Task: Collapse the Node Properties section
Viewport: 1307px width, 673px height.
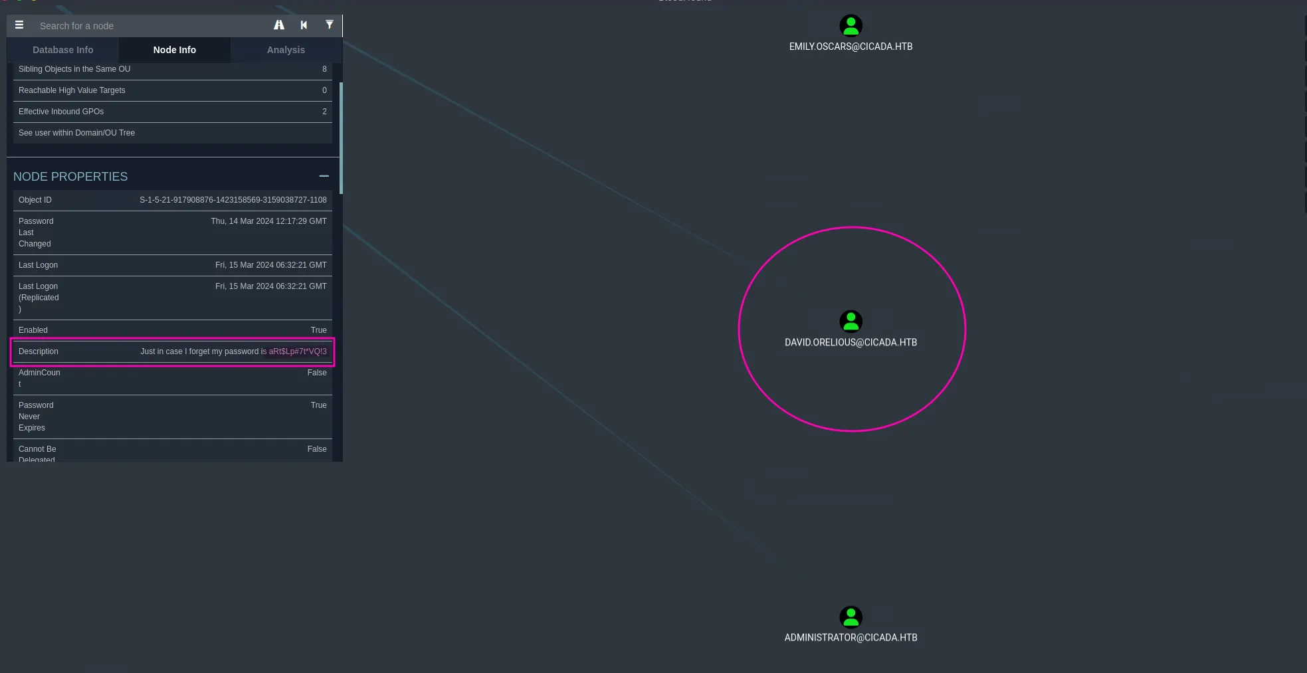Action: pos(324,176)
